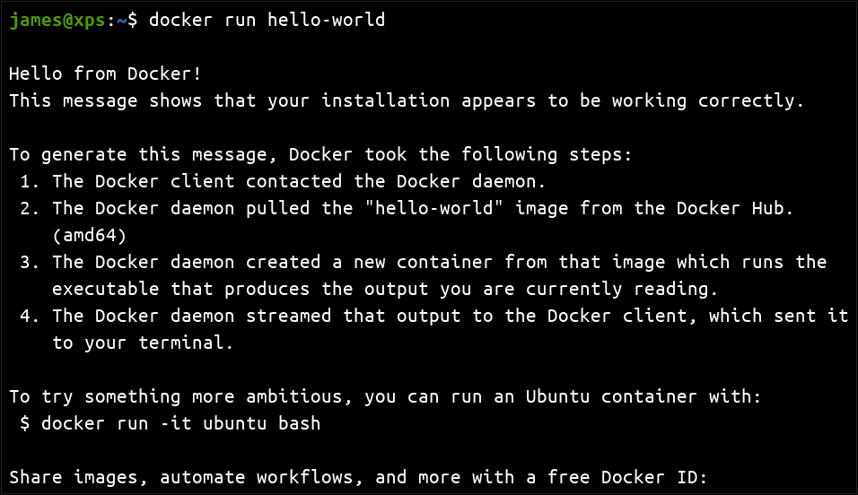Viewport: 858px width, 495px height.
Task: Click the words 'free Docker ID:'
Action: [x=627, y=477]
